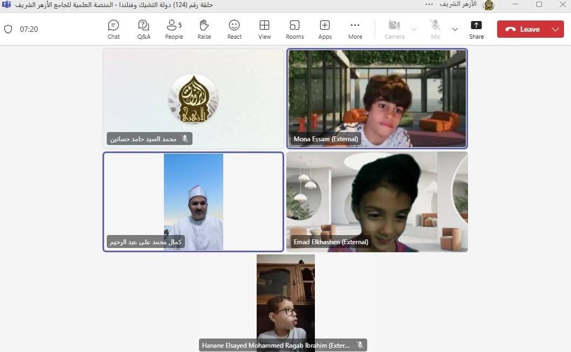Screen dimensions: 571x352
Task: Select Emad Elkhashen's video tile
Action: click(x=377, y=202)
